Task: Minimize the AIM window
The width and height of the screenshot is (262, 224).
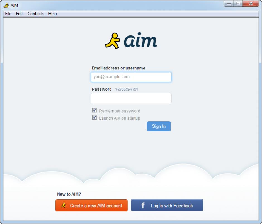Action: tap(229, 4)
